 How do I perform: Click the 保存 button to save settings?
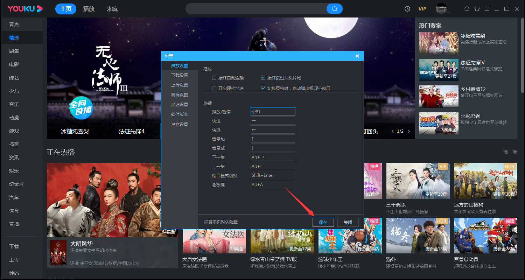click(323, 222)
